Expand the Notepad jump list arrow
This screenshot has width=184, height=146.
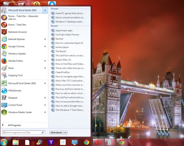coord(45,98)
